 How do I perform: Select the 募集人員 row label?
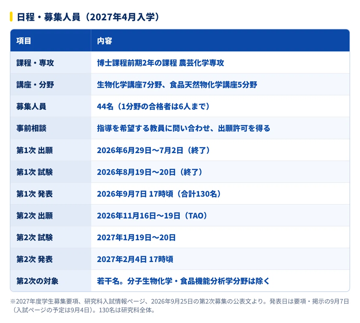pyautogui.click(x=31, y=106)
